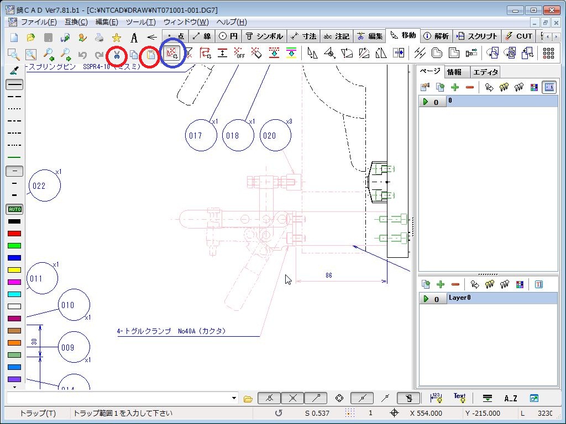Select the eyedropper tool
566x424 pixels.
[14, 70]
